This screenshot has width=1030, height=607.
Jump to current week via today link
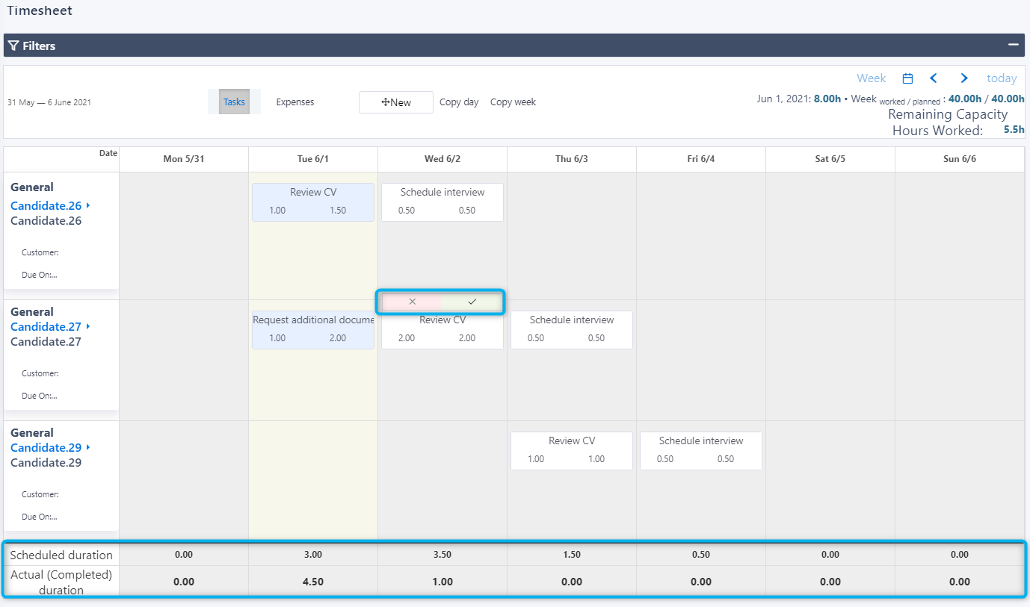[x=1002, y=78]
